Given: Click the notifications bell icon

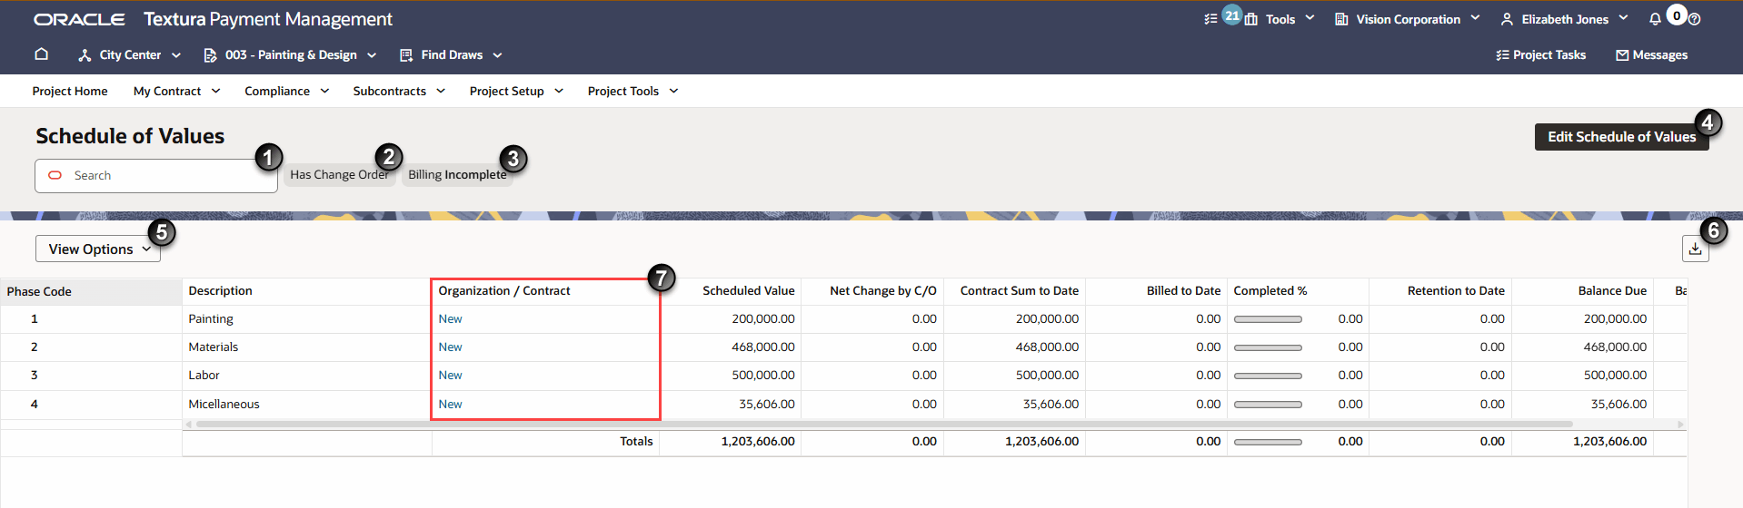Looking at the screenshot, I should click(x=1655, y=19).
